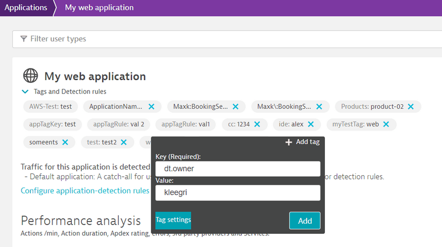Collapse Tags and Detection rules section

click(x=24, y=92)
